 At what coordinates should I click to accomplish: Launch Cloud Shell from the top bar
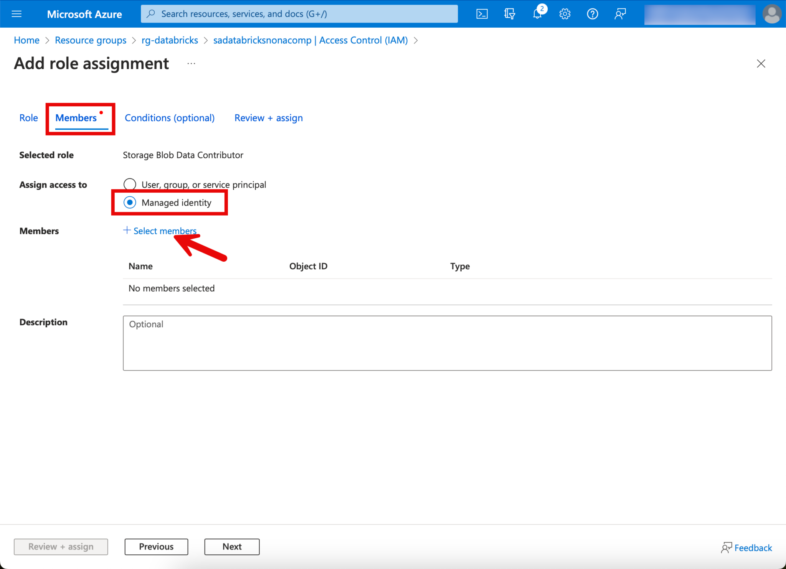(482, 14)
